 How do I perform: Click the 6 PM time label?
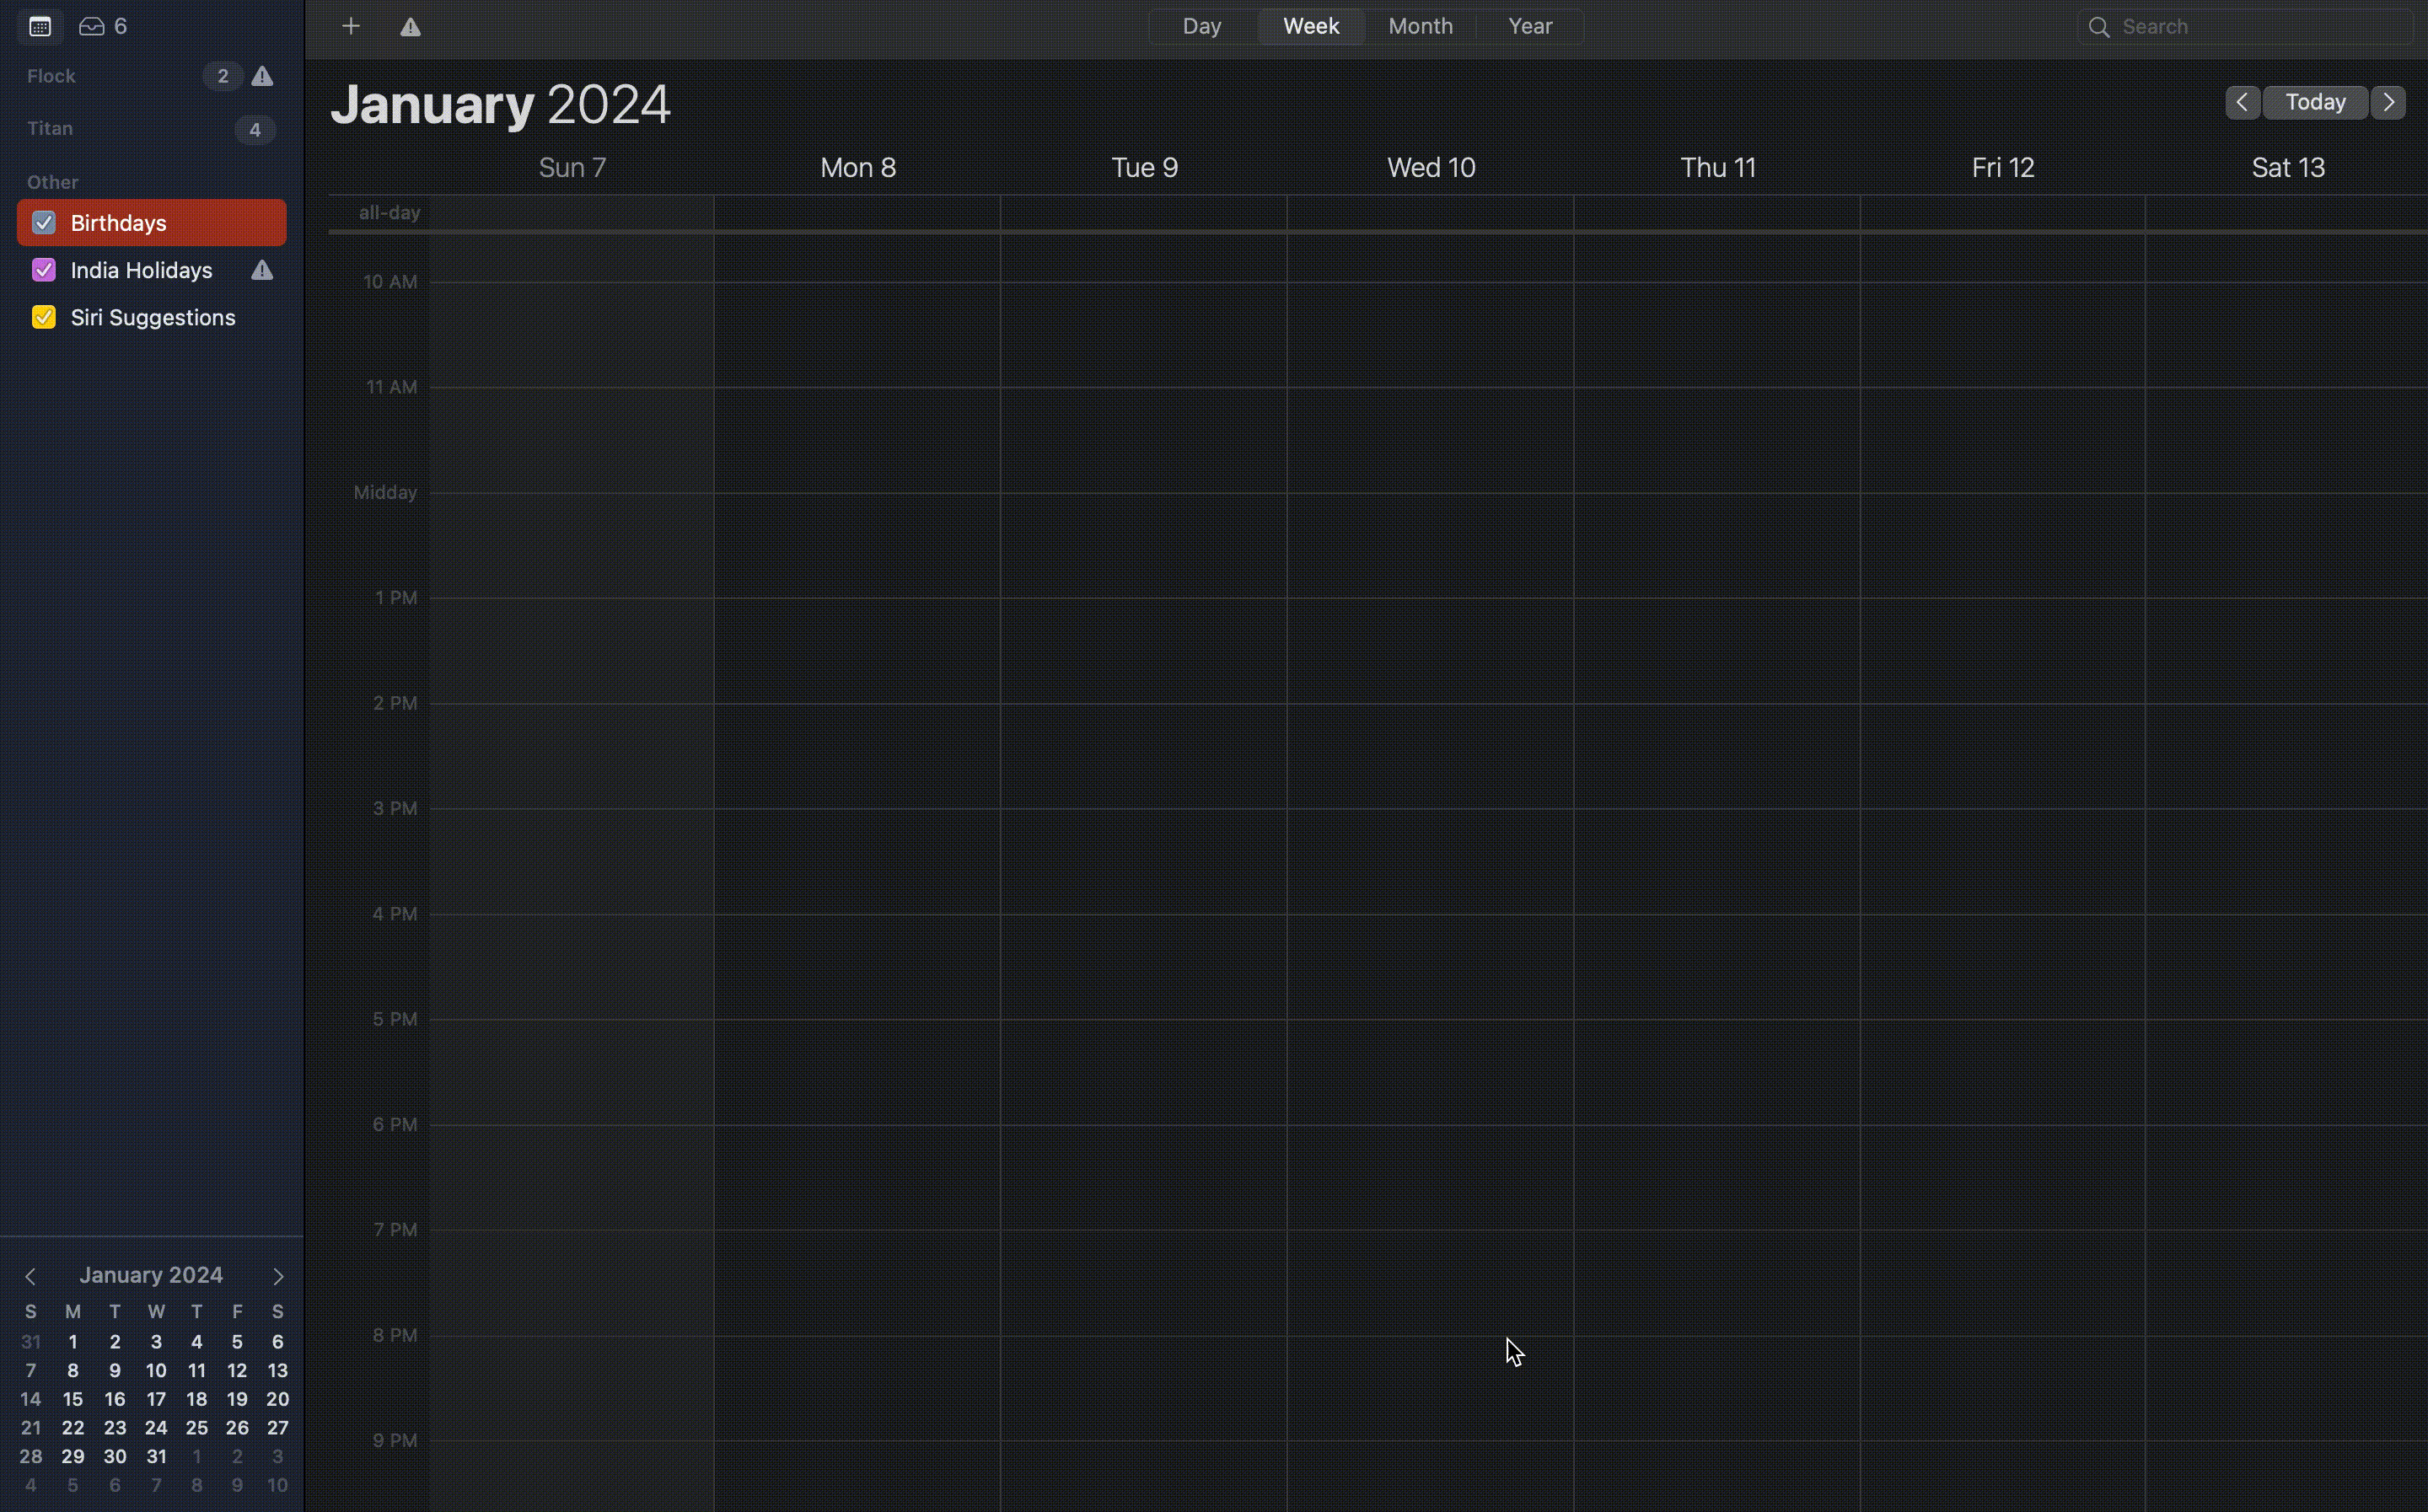tap(395, 1124)
